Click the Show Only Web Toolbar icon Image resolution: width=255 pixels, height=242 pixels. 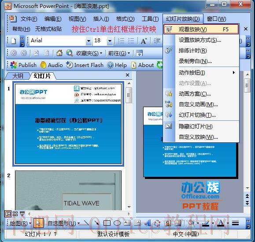point(139,53)
